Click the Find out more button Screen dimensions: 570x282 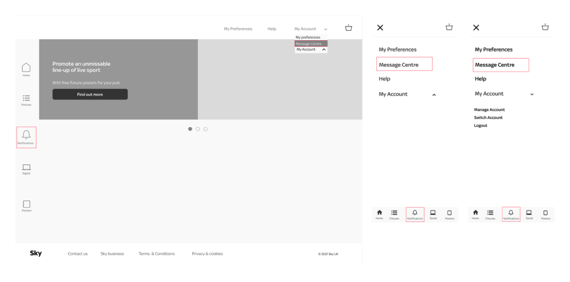[x=90, y=94]
